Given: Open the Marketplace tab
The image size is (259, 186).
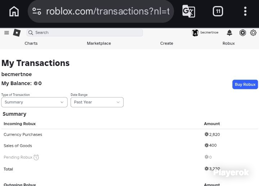Looking at the screenshot, I should (x=99, y=43).
